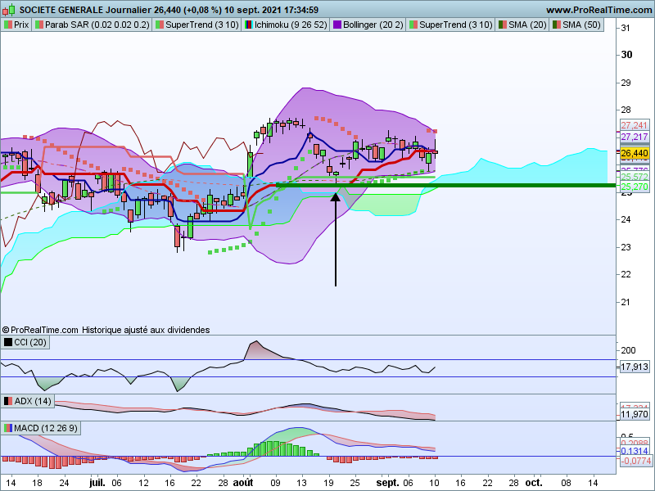Click the MACD histogram value -0,0774 tag
655x491 pixels.
coord(635,461)
